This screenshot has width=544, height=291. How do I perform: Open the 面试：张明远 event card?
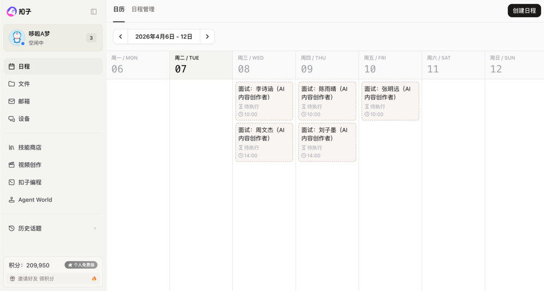(390, 101)
